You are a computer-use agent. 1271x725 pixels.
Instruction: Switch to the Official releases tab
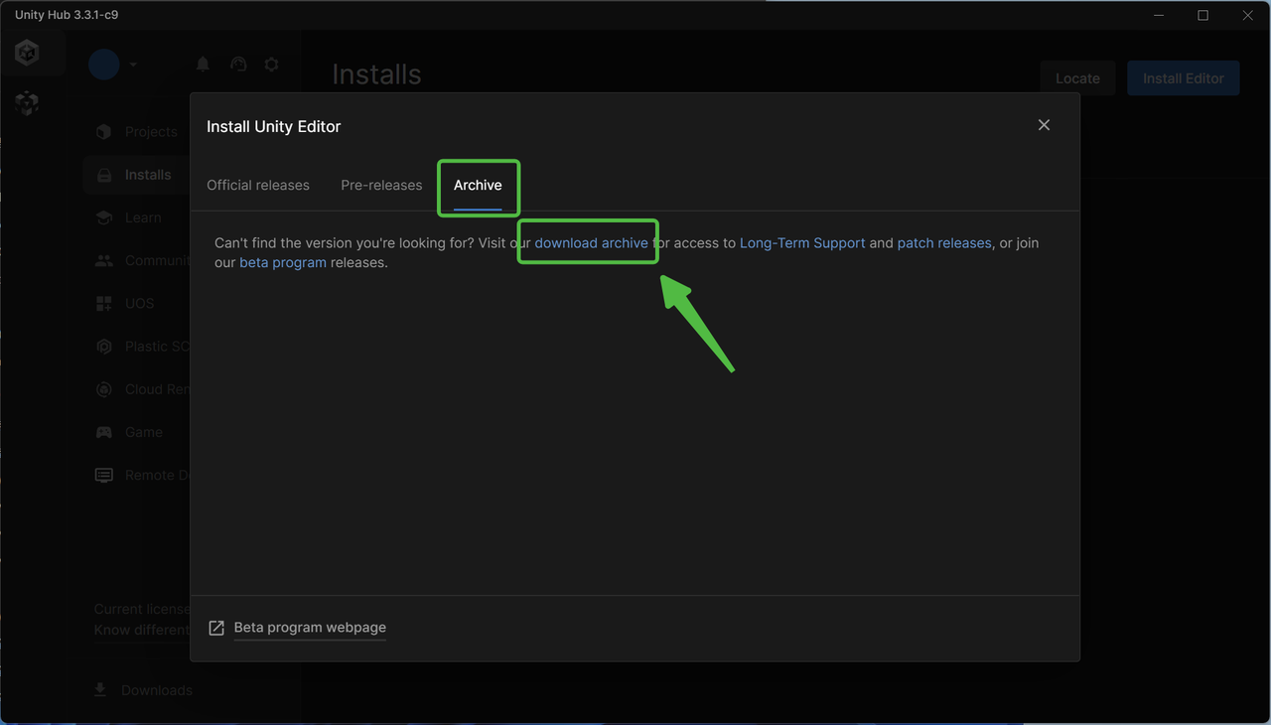258,185
